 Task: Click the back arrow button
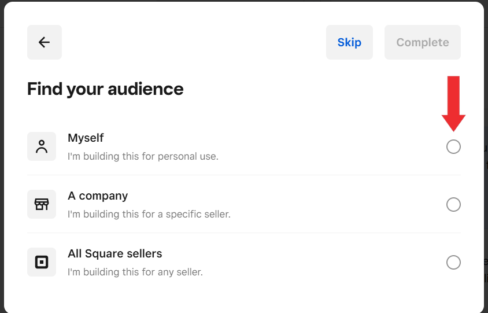click(x=44, y=42)
